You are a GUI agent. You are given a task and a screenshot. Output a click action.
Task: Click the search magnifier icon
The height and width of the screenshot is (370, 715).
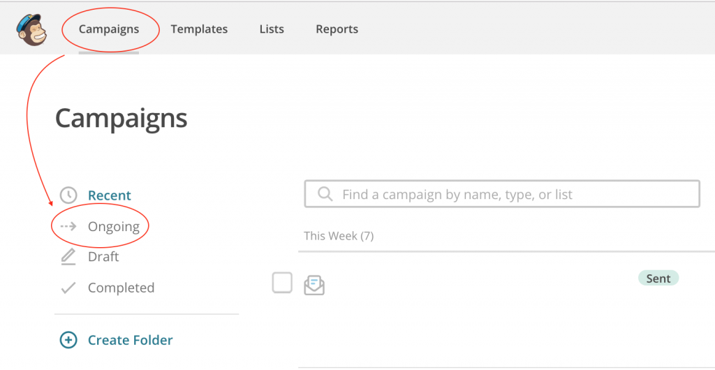click(x=325, y=194)
